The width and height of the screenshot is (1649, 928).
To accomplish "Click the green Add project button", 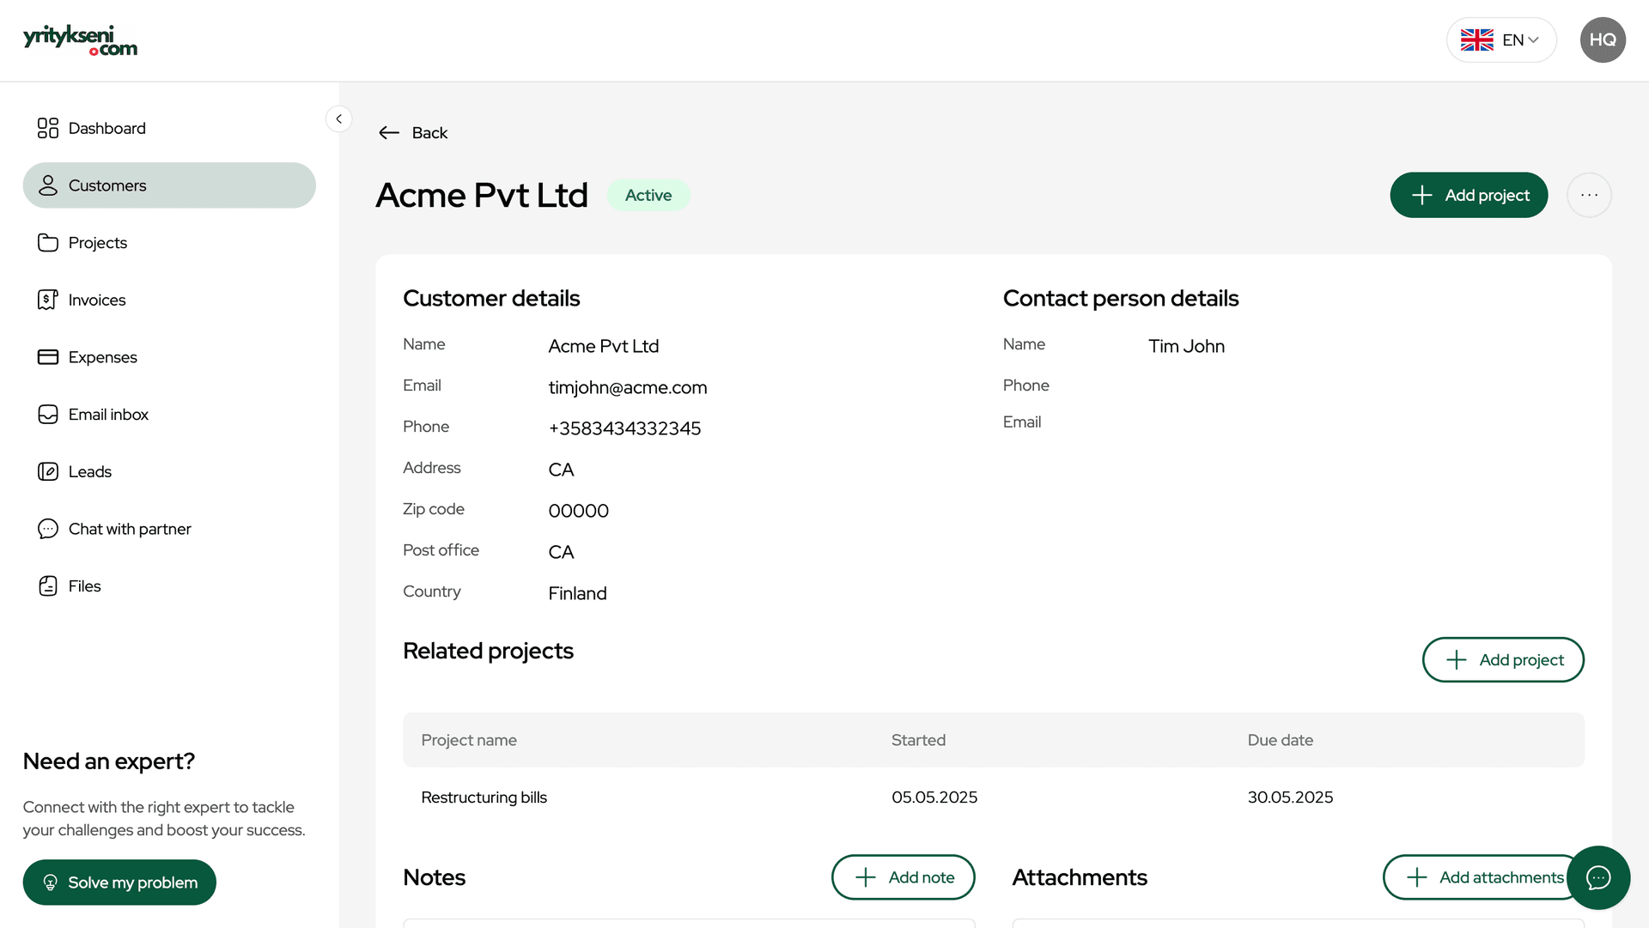I will pos(1469,195).
